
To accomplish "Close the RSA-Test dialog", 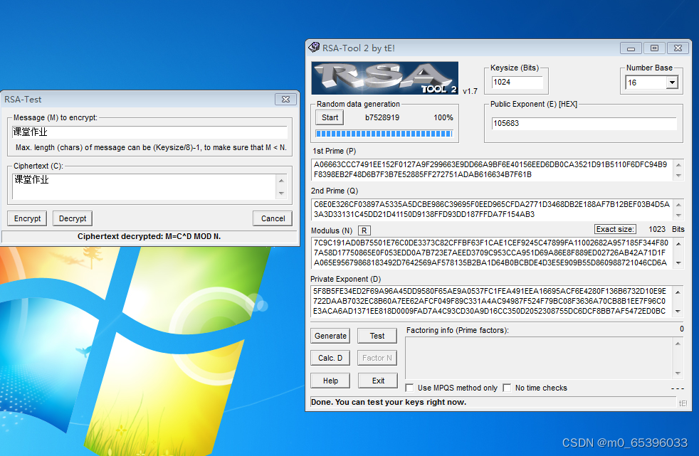I will tap(285, 100).
